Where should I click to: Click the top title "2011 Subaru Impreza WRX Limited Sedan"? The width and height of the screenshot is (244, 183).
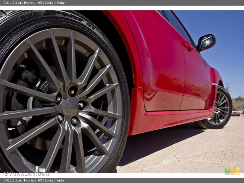point(35,3)
